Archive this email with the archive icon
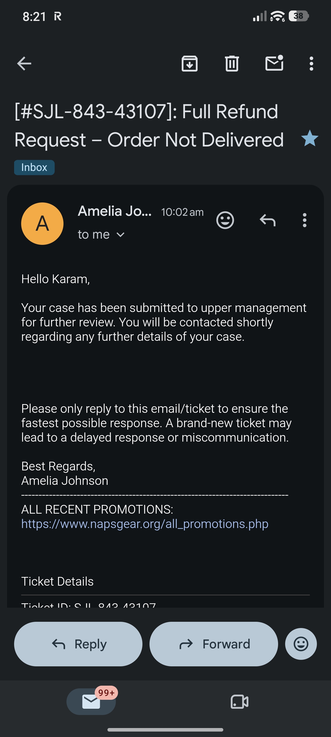This screenshot has height=737, width=331. click(190, 63)
